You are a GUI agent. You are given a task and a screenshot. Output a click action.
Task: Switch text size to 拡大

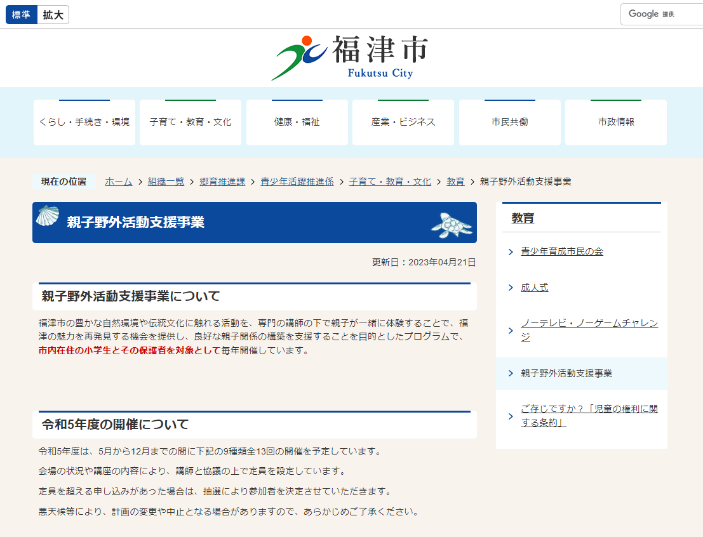53,15
